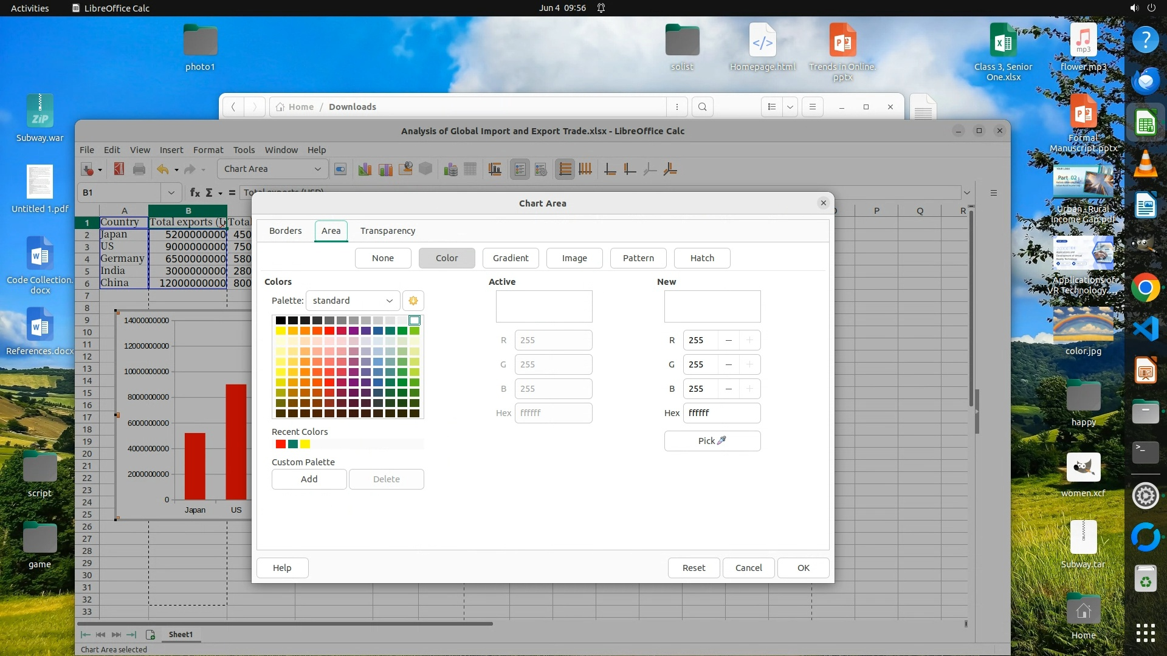Switch to the Transparency tab
The width and height of the screenshot is (1167, 656).
[388, 231]
